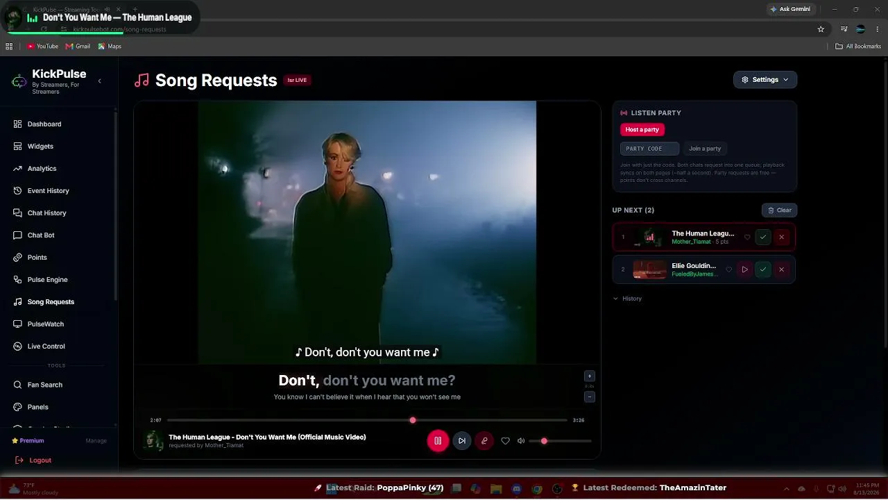The image size is (888, 500).
Task: Click the Logout link
Action: (33, 460)
